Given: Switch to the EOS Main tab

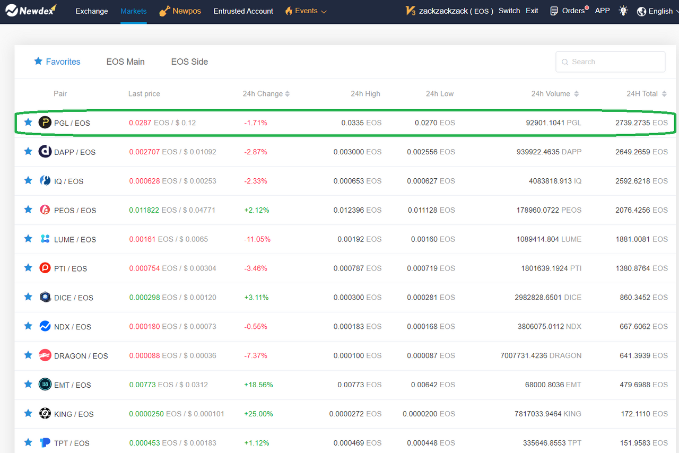Looking at the screenshot, I should click(126, 62).
